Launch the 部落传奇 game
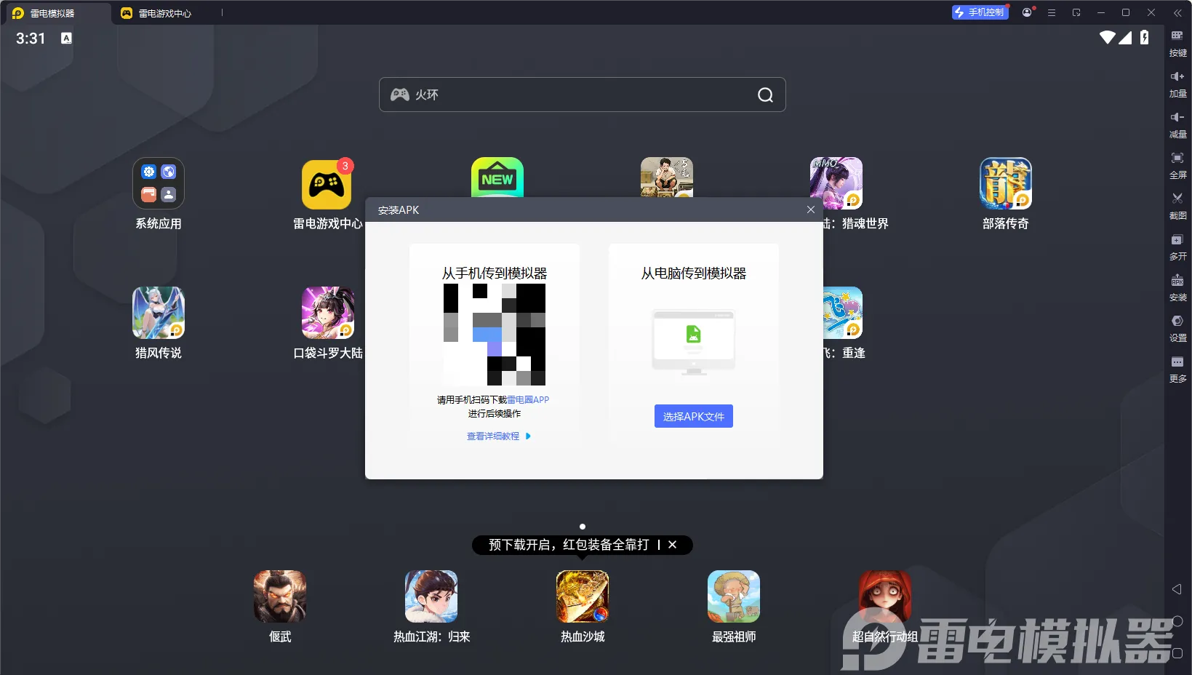The height and width of the screenshot is (675, 1192). point(1006,183)
